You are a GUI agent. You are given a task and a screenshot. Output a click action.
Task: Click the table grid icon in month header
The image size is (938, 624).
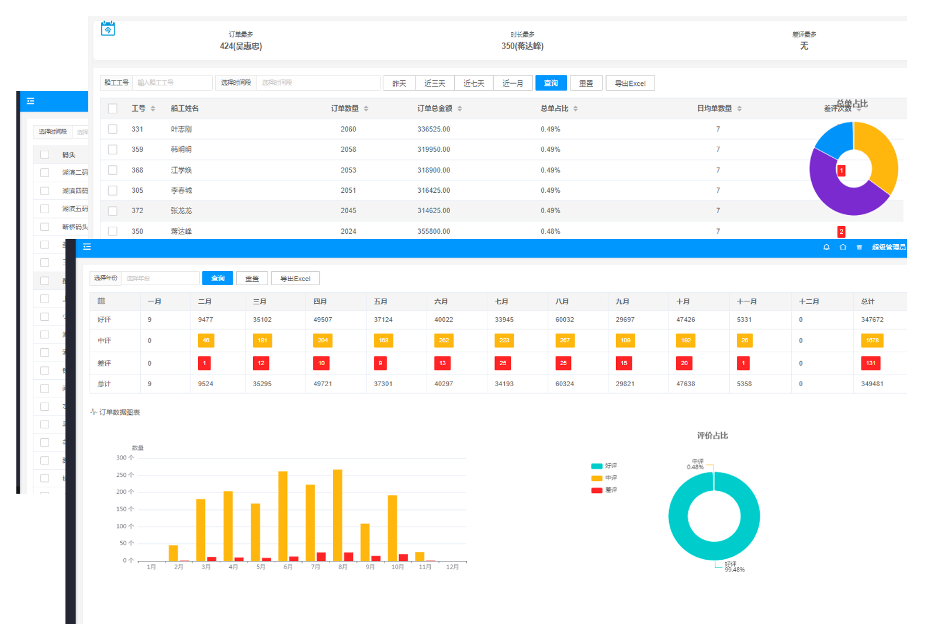(x=102, y=301)
